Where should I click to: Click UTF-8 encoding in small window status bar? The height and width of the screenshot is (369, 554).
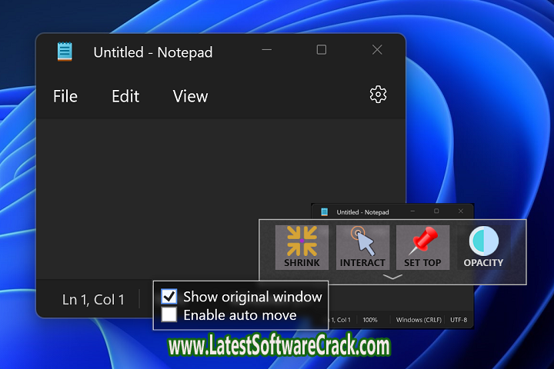[x=459, y=320]
